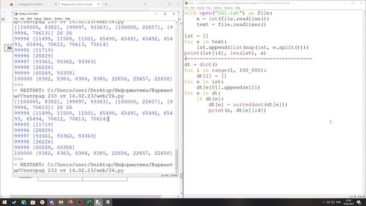Click the Python Shell title bar icon
366x206 pixels.
pyautogui.click(x=16, y=14)
